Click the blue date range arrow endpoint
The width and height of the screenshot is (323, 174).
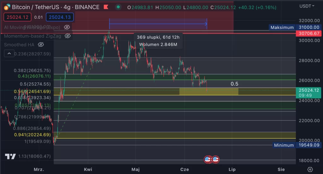(206, 23)
